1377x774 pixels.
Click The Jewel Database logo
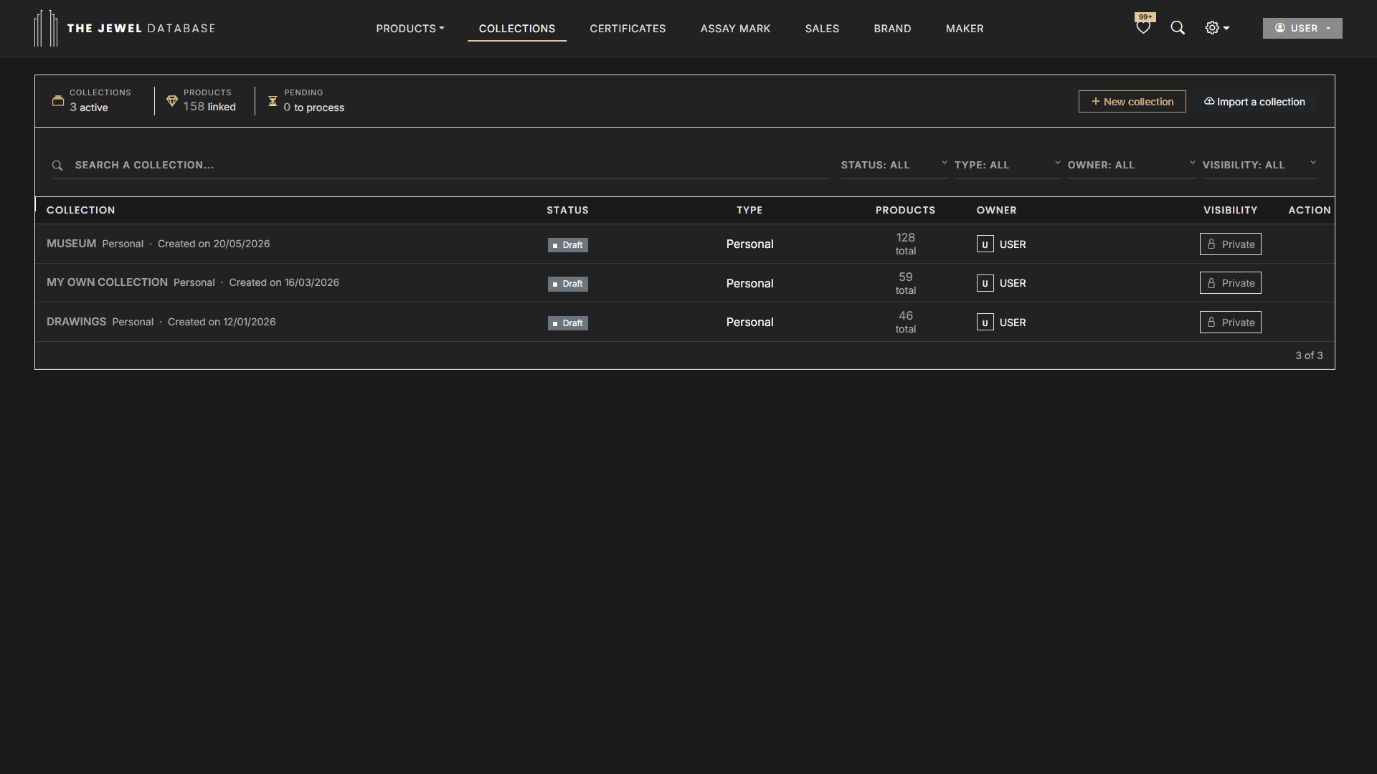tap(126, 28)
